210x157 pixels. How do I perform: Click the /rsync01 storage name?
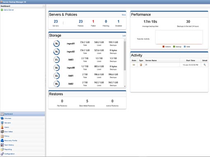point(71,44)
